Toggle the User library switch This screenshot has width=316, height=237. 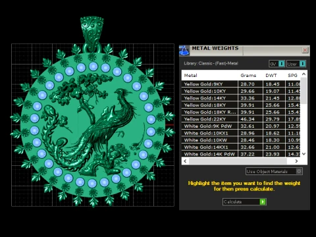296,64
